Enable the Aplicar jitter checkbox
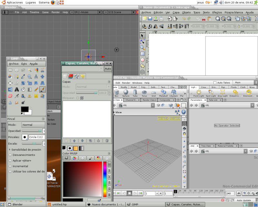Viewport: 258px width, 207px height. 10,161
